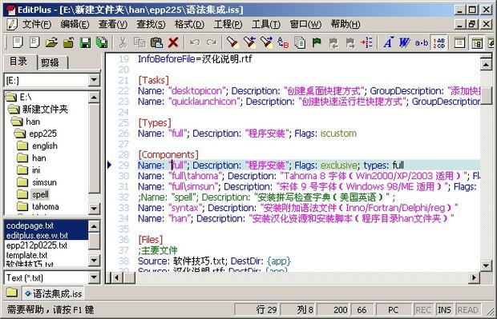Select the tahoma folder
The image size is (497, 319).
click(46, 206)
